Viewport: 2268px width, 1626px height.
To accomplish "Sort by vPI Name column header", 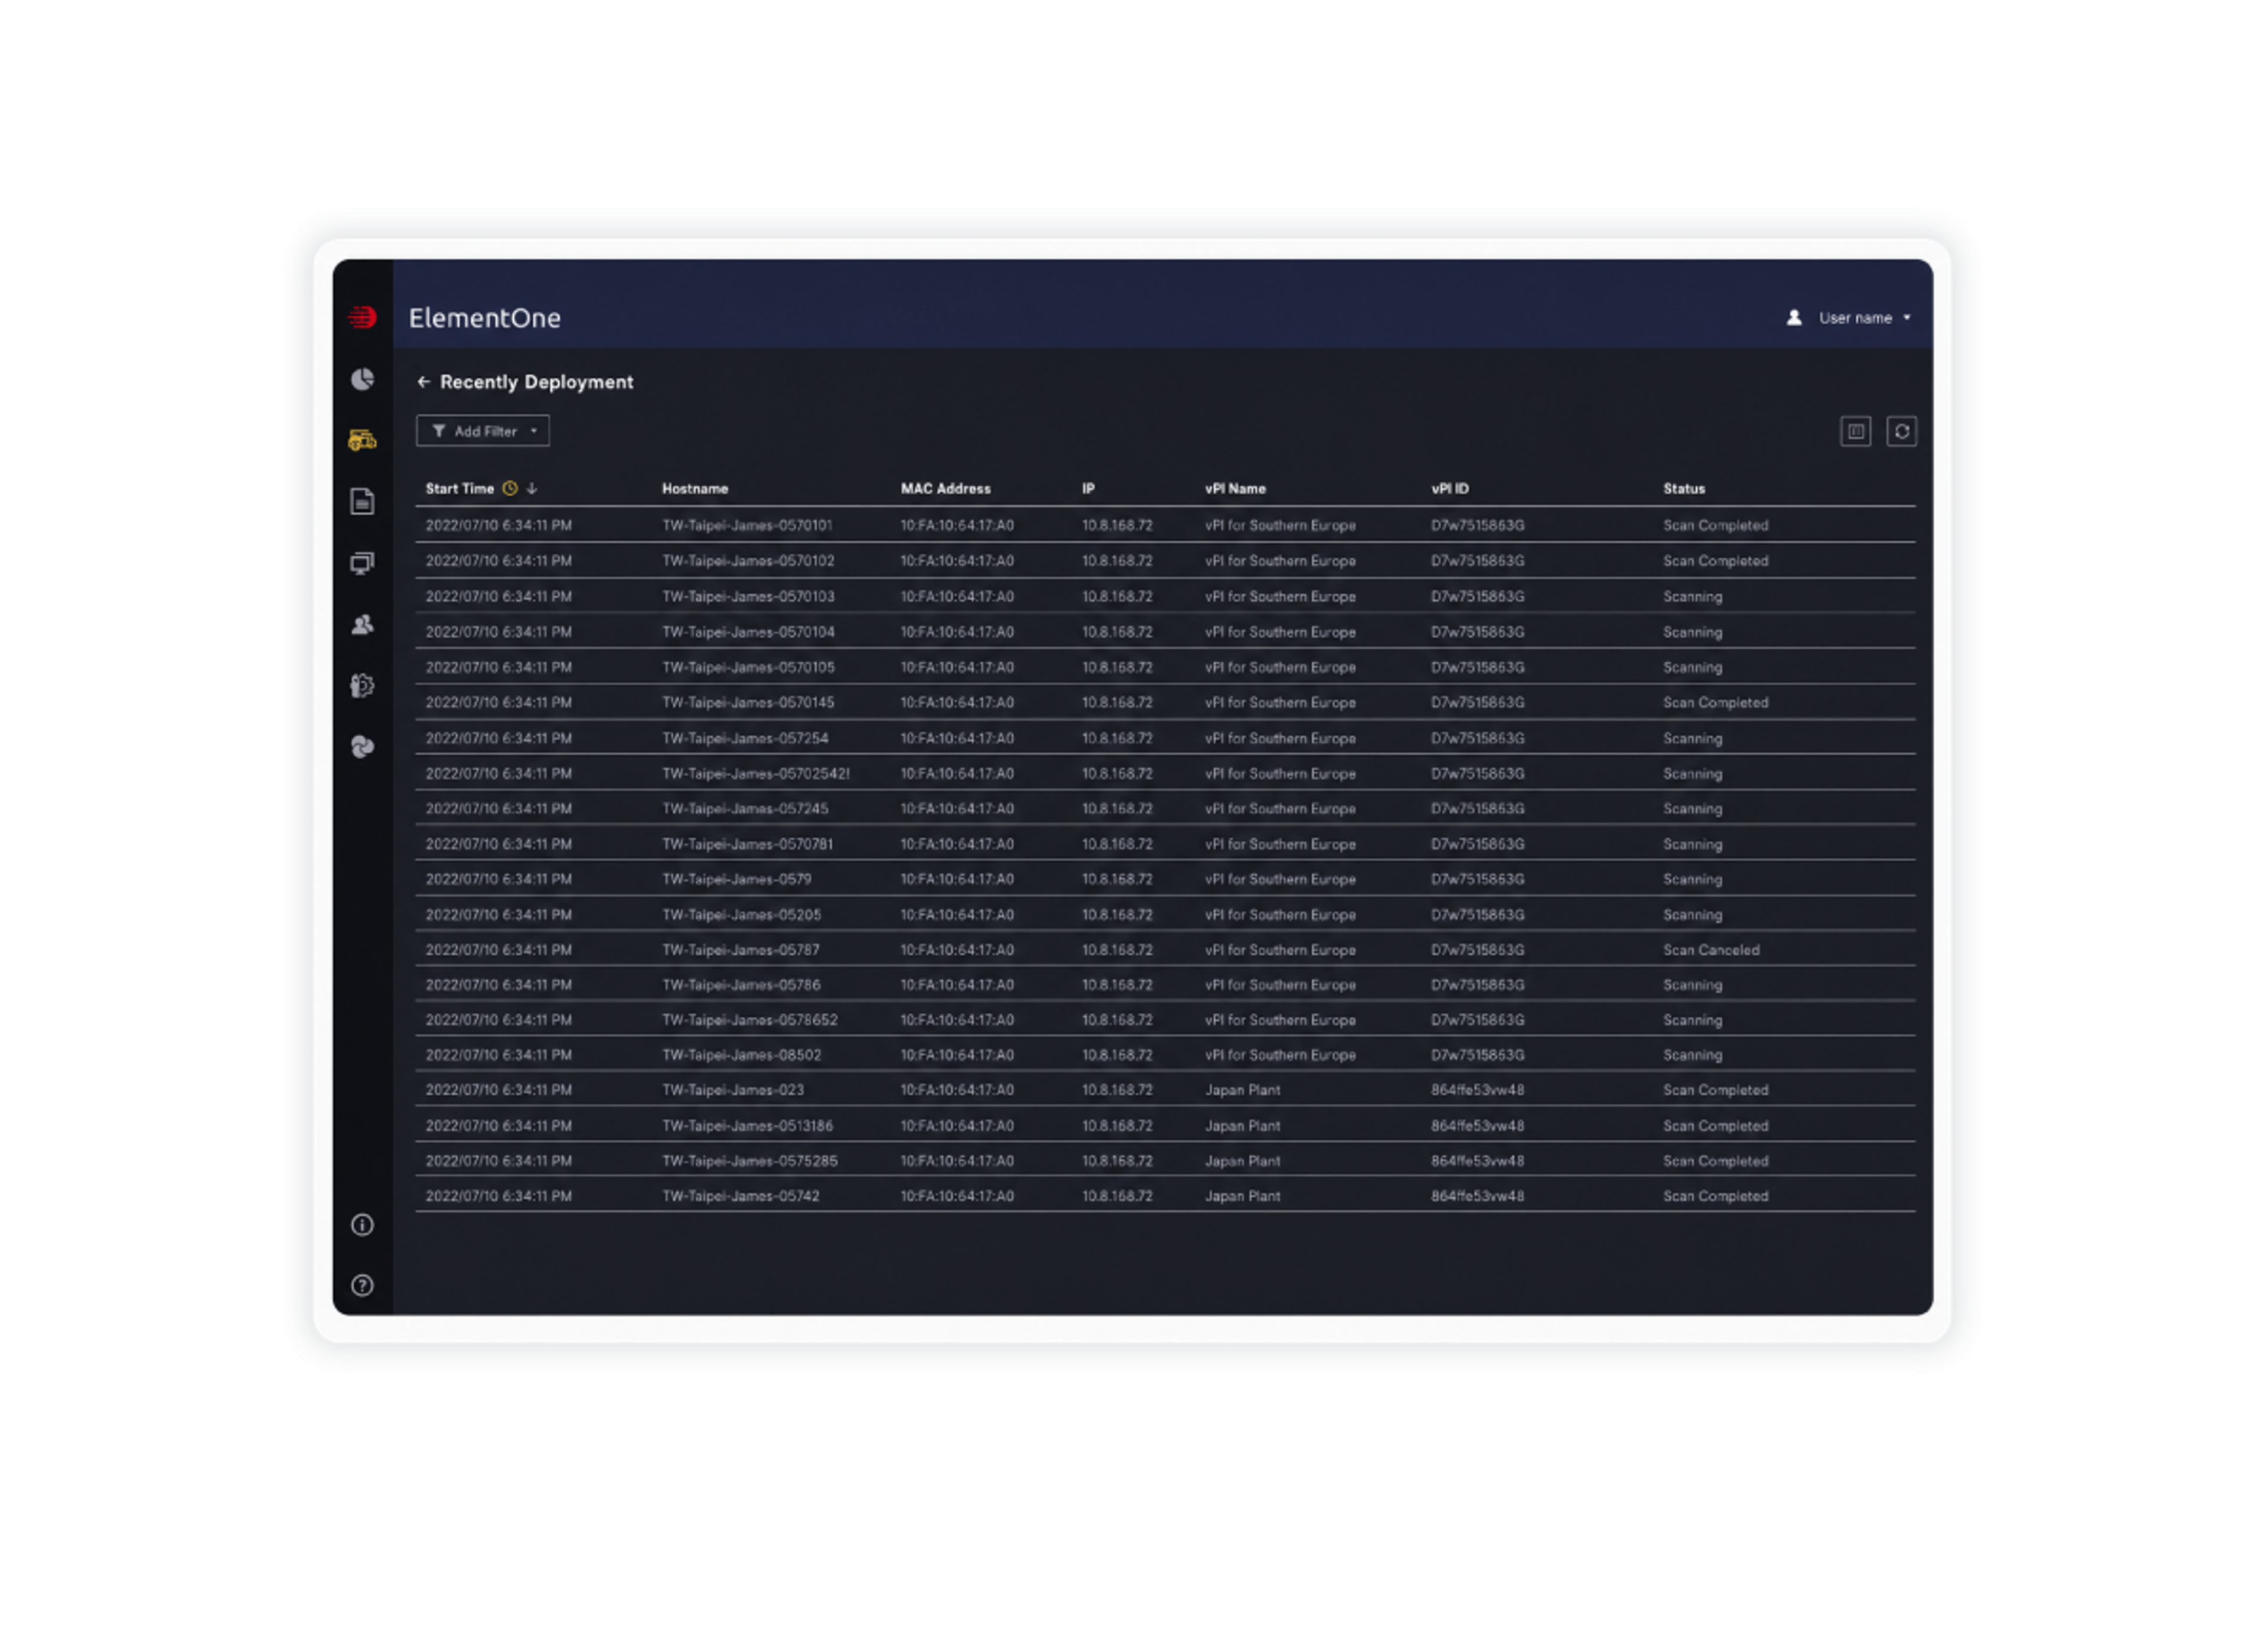I will point(1235,488).
